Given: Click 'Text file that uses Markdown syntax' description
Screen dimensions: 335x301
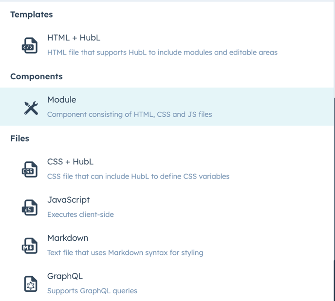Looking at the screenshot, I should pyautogui.click(x=125, y=253).
